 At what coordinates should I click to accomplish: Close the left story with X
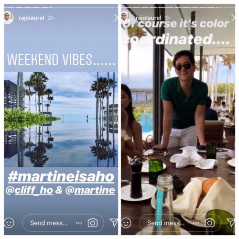pos(116,18)
